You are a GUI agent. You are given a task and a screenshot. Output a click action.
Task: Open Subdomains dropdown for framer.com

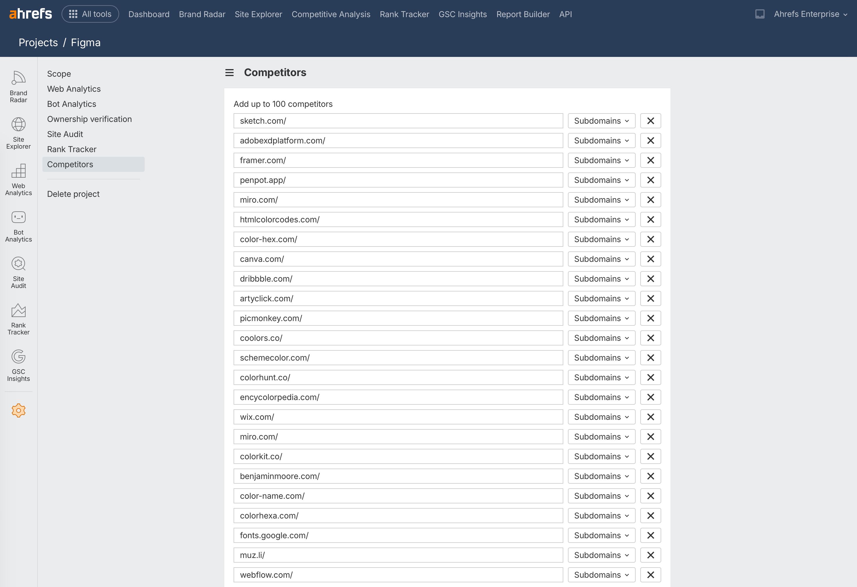coord(601,160)
